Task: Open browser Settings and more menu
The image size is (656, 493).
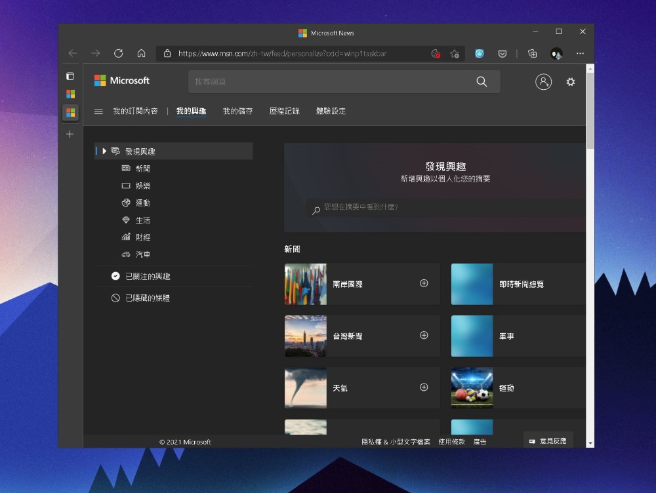Action: (x=580, y=54)
